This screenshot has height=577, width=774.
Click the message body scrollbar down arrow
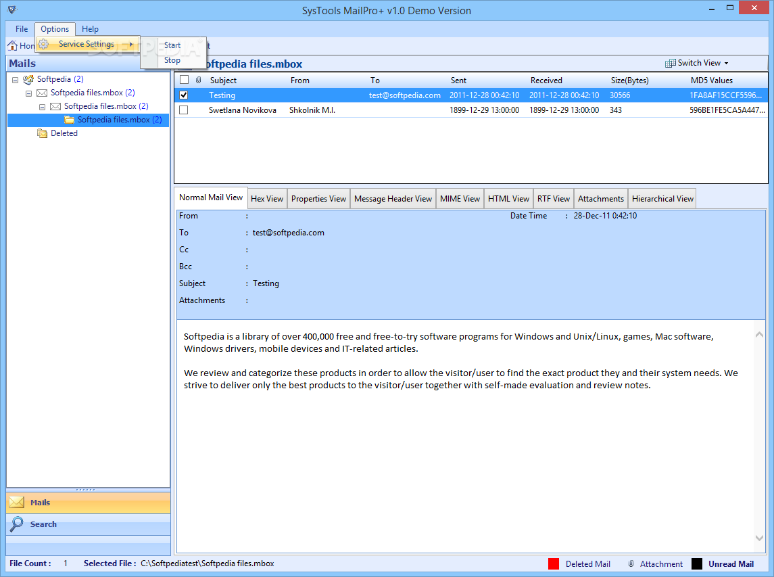759,538
